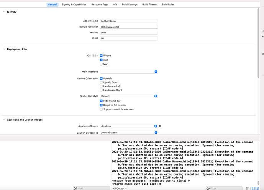Click the arrow beside App Icons Source
The width and height of the screenshot is (264, 190).
160,126
